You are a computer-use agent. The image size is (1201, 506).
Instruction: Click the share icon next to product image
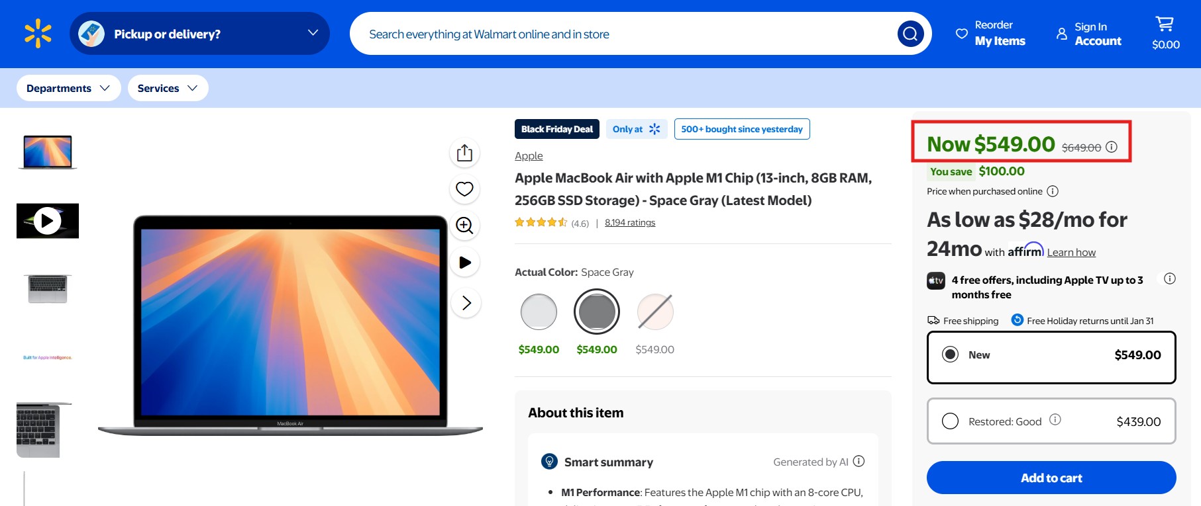464,152
